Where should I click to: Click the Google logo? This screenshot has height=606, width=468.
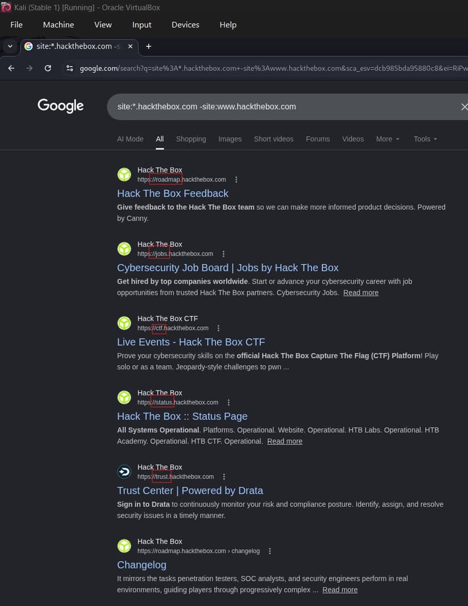click(60, 106)
